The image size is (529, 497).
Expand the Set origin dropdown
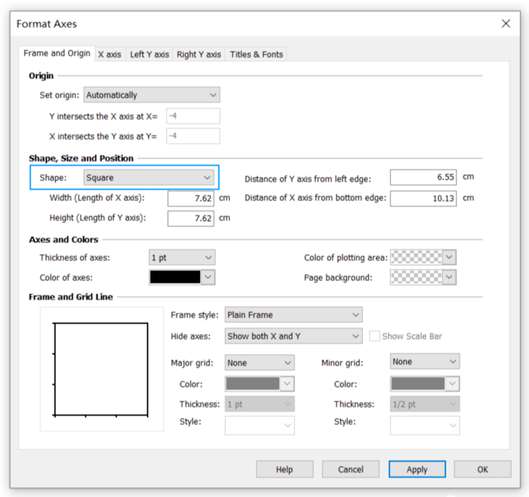[151, 95]
